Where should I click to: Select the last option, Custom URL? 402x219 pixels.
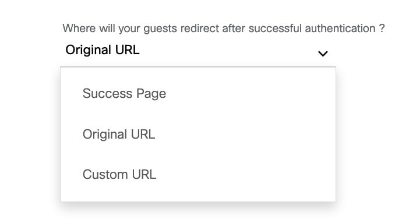tap(198, 174)
